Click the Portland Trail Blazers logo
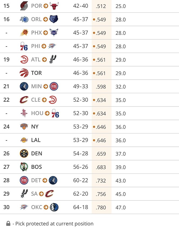 pyautogui.click(x=24, y=6)
